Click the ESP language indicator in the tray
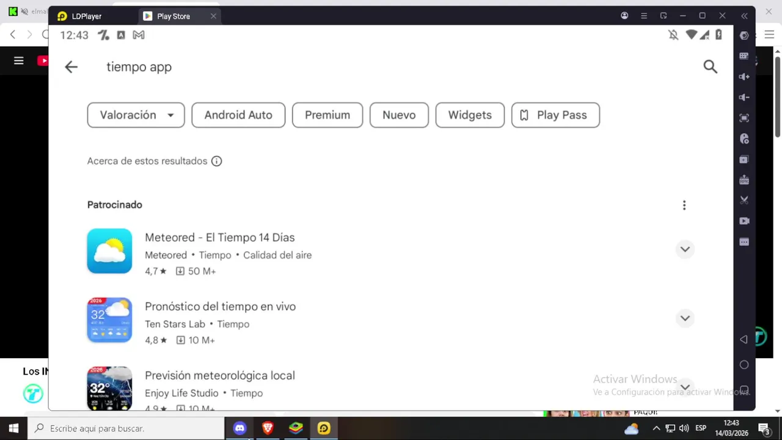 (701, 428)
